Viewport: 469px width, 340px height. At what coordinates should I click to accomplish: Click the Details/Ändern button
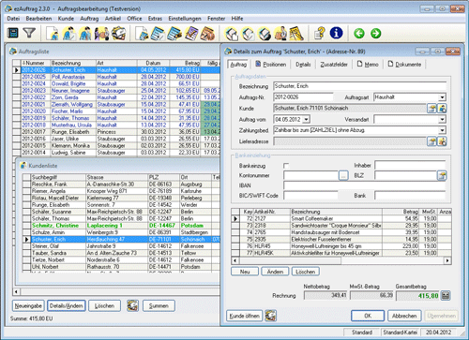[x=67, y=305]
